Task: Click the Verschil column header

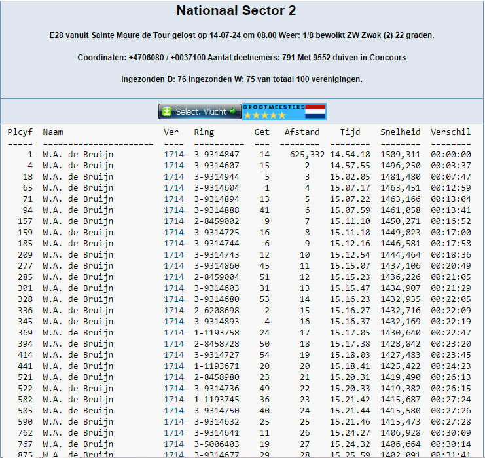Action: pyautogui.click(x=451, y=132)
